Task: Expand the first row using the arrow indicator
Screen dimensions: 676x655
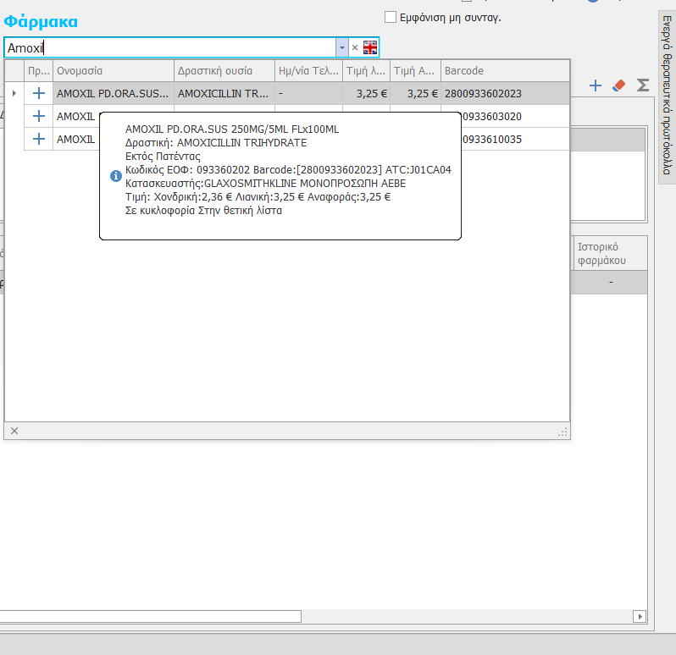Action: [14, 93]
